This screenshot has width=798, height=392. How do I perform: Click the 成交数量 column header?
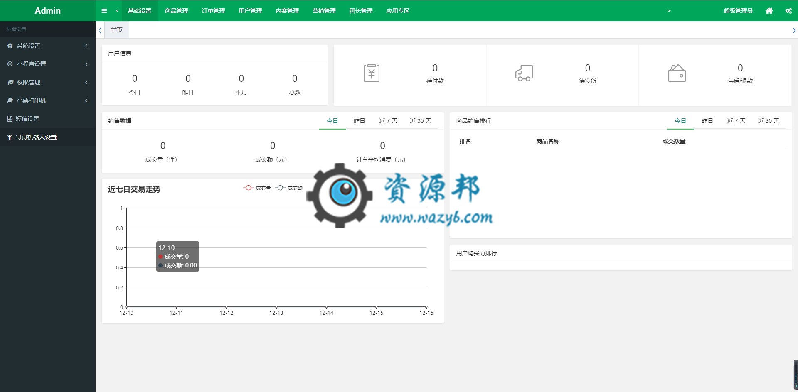[x=674, y=141]
